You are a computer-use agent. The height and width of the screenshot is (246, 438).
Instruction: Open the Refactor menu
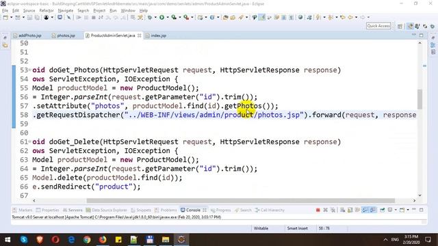coord(47,11)
